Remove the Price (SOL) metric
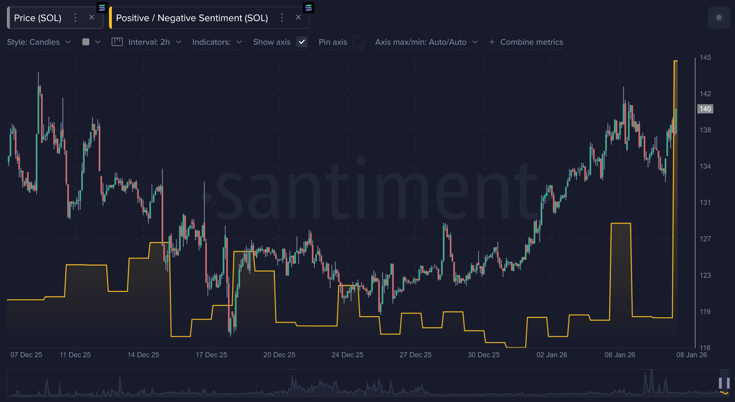Image resolution: width=735 pixels, height=402 pixels. click(x=91, y=18)
